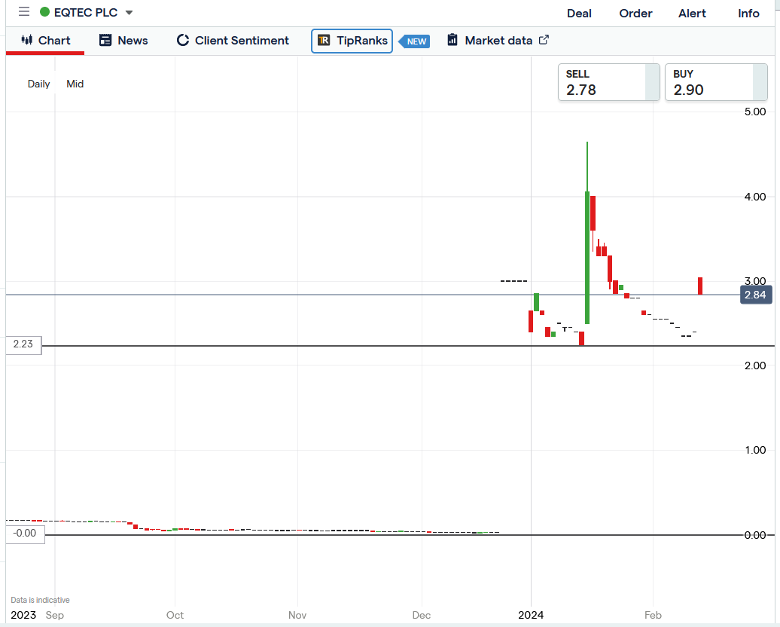Click the 2023 date axis label
Screen dimensions: 780x627
23,615
